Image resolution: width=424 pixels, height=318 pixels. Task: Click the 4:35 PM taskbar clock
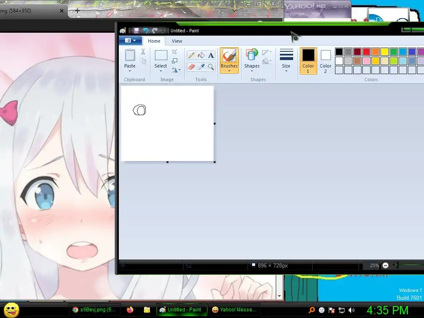[388, 310]
